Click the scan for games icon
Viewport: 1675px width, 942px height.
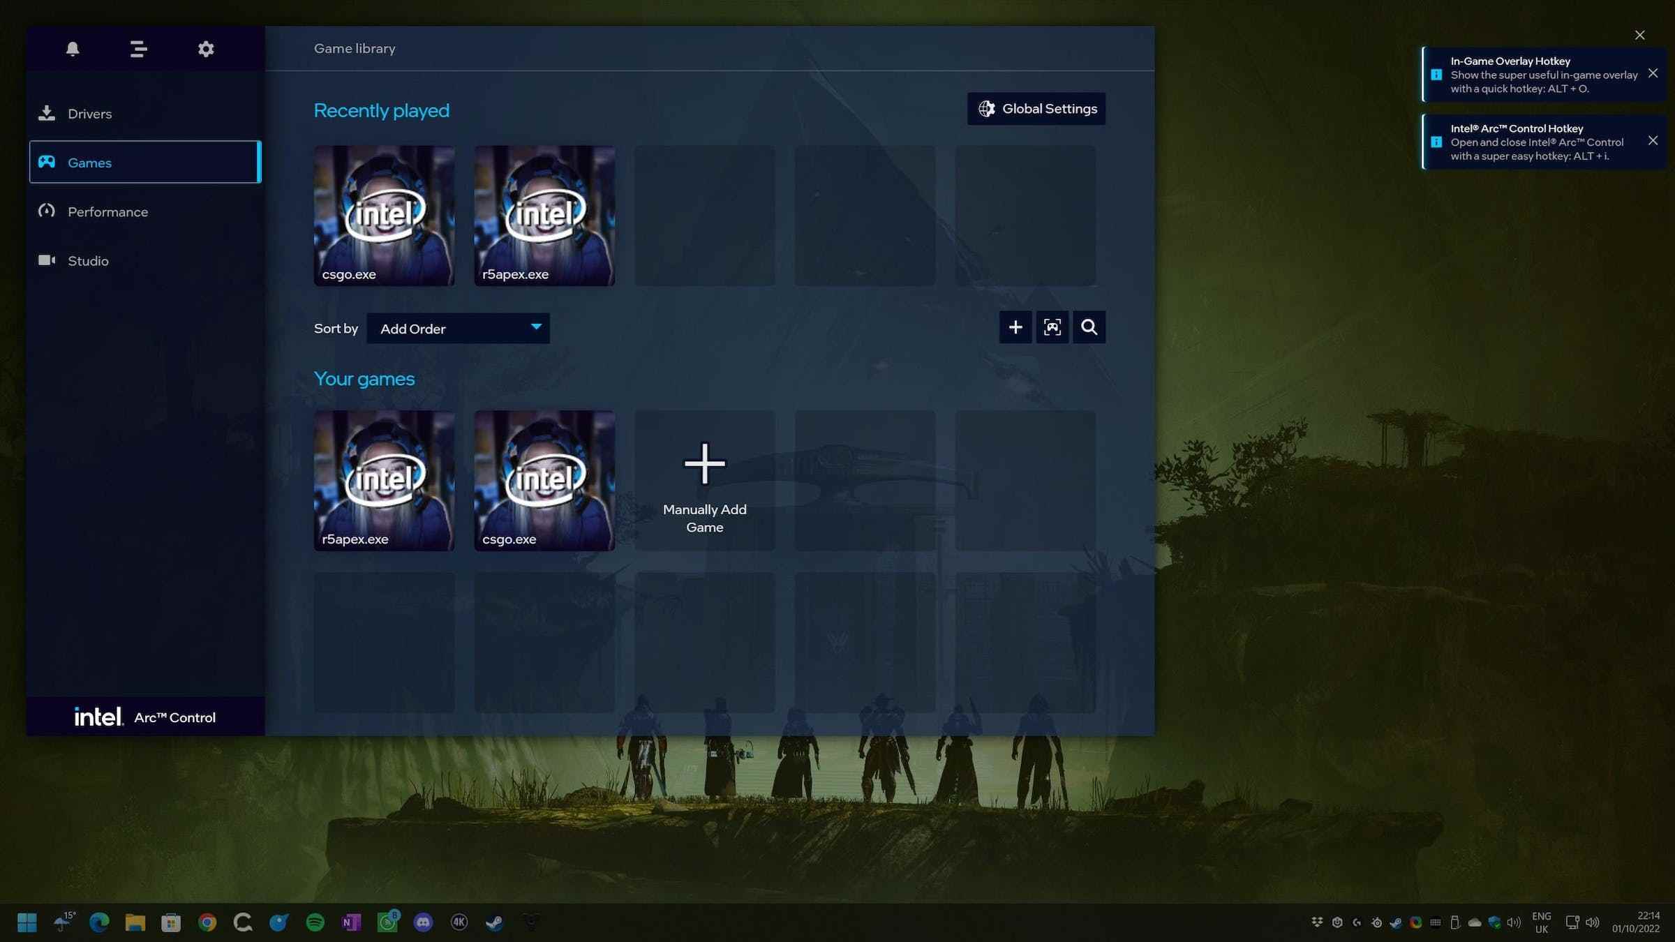(x=1052, y=328)
